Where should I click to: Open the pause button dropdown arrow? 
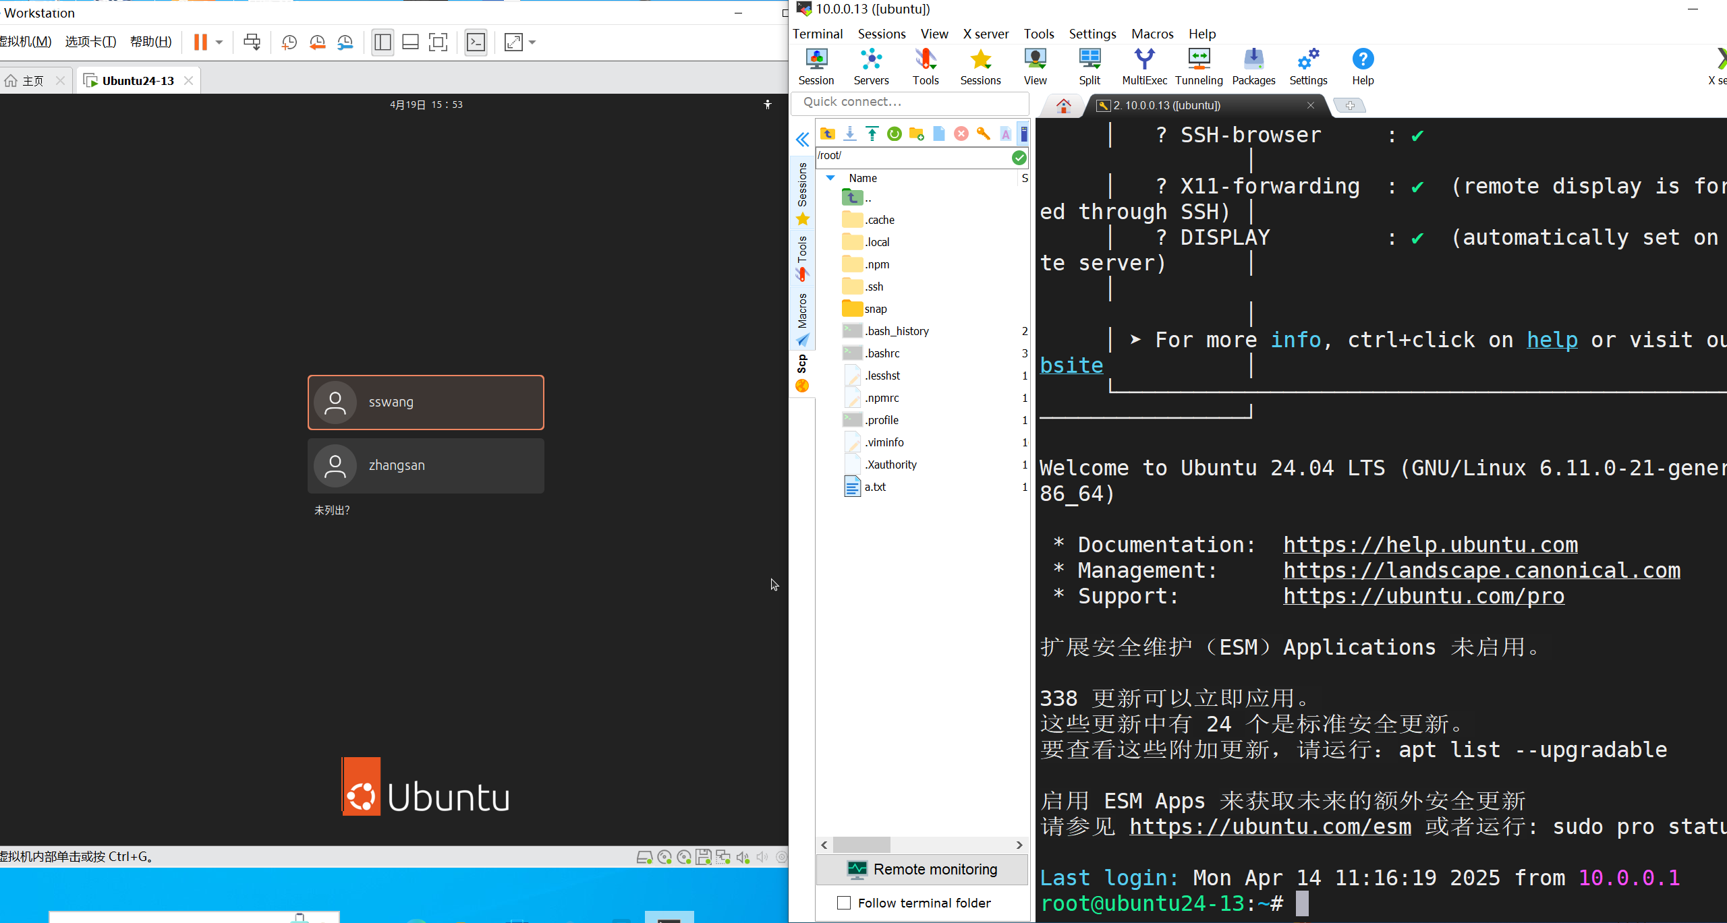click(219, 42)
